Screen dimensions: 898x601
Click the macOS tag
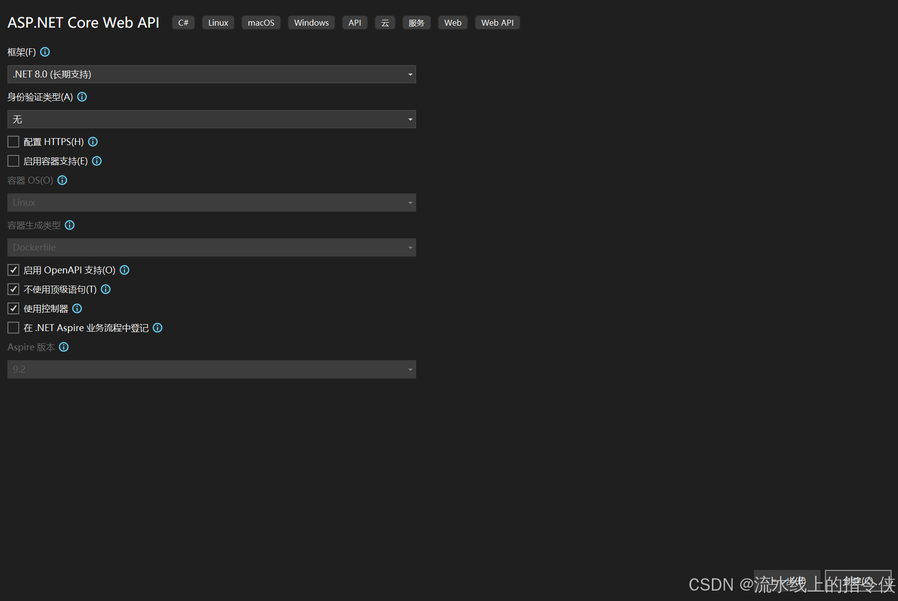261,23
